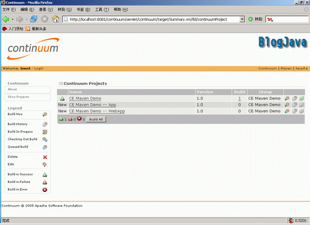
Task: Click the Apache link in the orange bar
Action: click(x=302, y=69)
